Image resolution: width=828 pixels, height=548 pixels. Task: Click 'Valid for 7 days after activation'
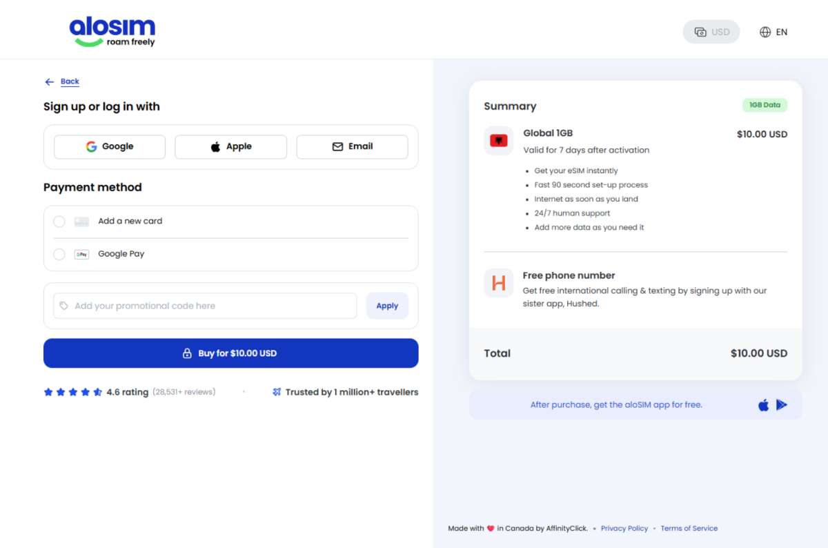586,150
